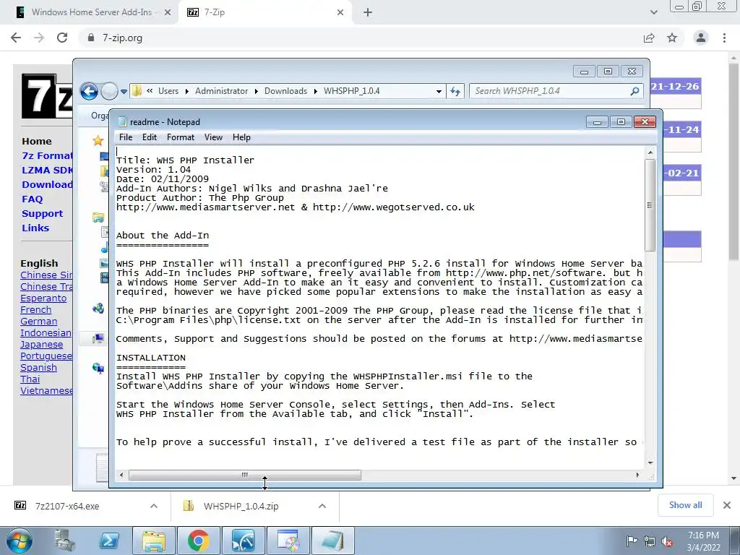This screenshot has height=555, width=740.
Task: Select the Thai language link
Action: click(x=30, y=379)
